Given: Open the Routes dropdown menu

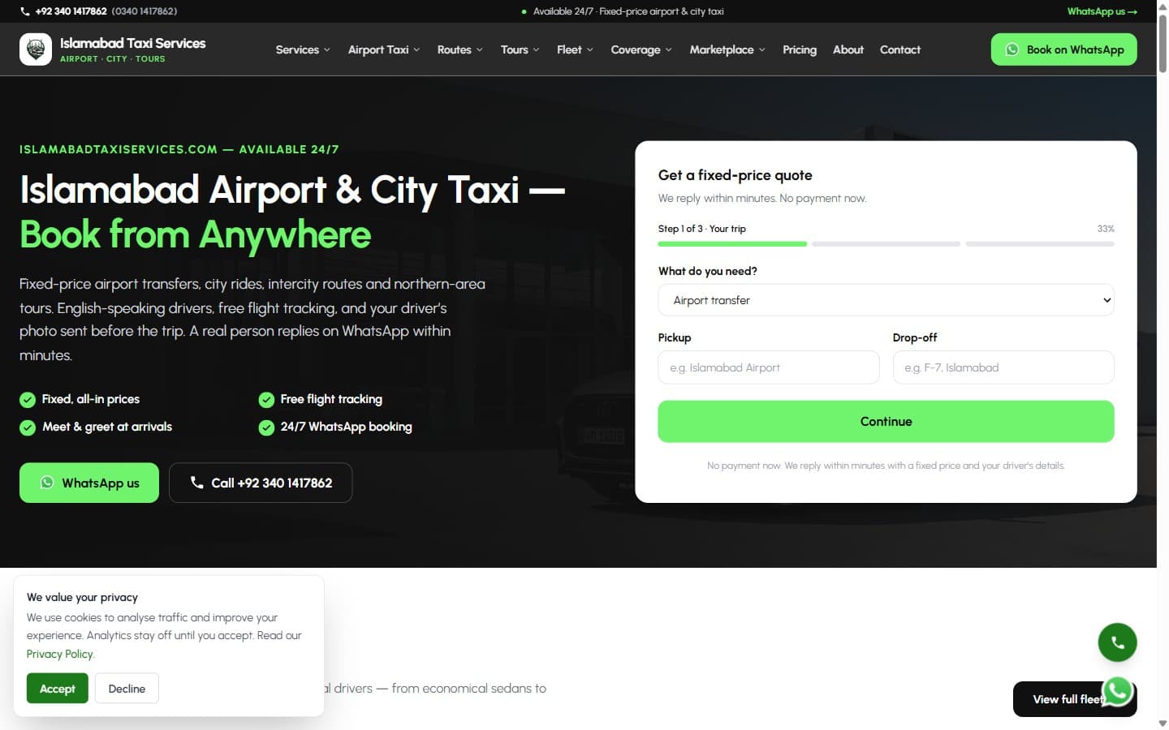Looking at the screenshot, I should pos(459,49).
